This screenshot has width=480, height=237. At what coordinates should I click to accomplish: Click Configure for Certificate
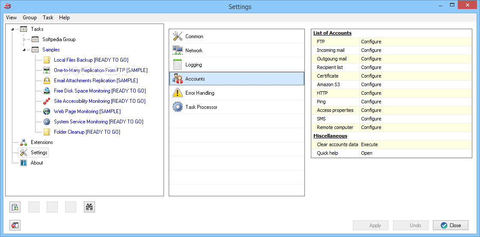click(371, 76)
